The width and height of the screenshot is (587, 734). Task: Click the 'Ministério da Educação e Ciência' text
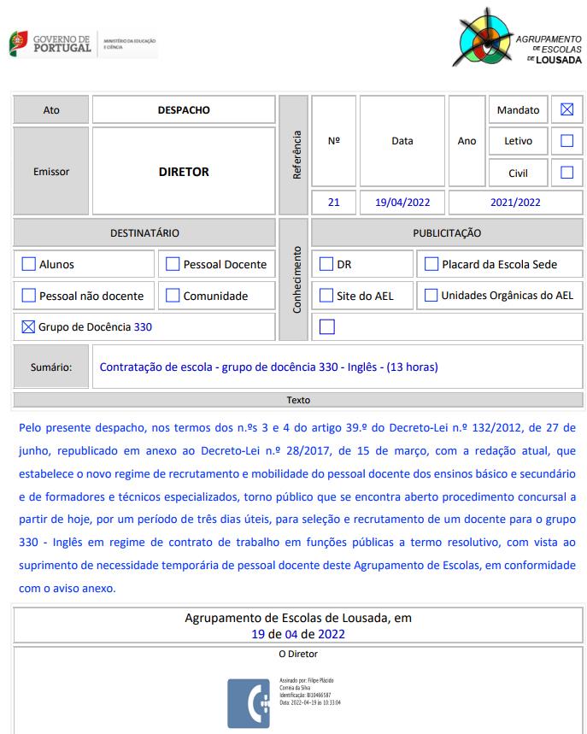click(129, 44)
